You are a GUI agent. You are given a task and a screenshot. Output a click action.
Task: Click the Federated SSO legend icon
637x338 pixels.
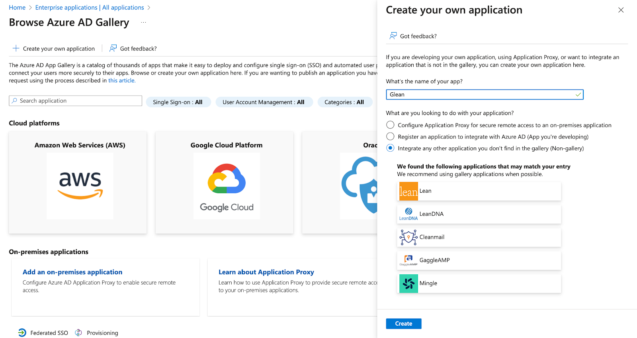(x=22, y=332)
